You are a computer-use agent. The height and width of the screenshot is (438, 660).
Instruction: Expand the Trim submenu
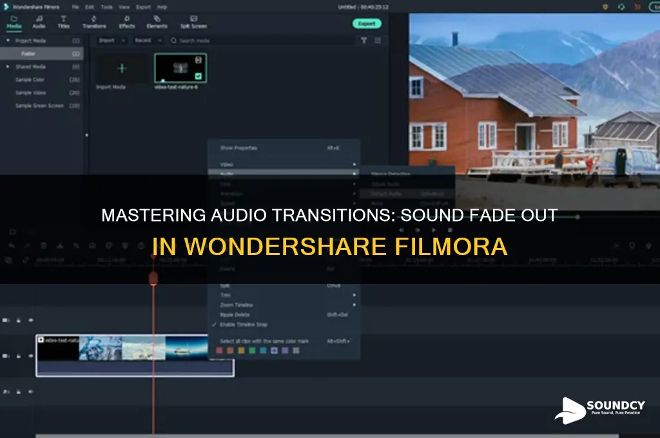(x=284, y=295)
